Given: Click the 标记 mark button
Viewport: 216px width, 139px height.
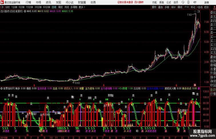Looking at the screenshot, I should coord(193,7).
